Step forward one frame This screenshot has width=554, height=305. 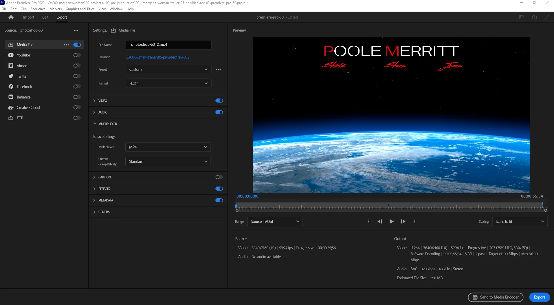[403, 221]
